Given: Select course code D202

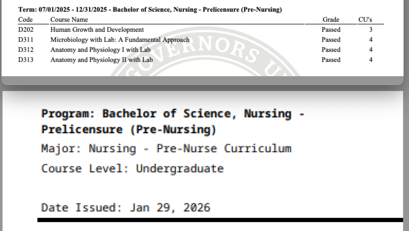Looking at the screenshot, I should click(x=26, y=30).
